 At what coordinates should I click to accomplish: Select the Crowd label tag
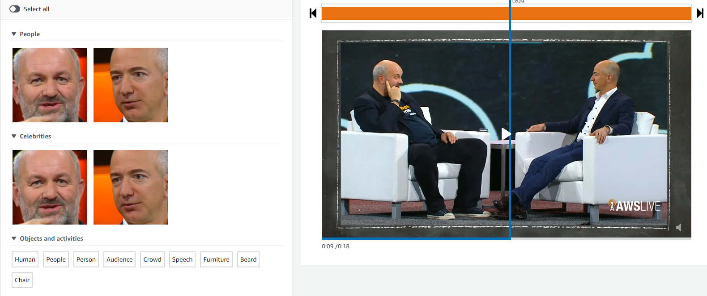(x=152, y=259)
